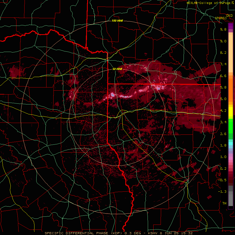Click the [PHAS] label above the color scale
This screenshot has width=235, height=235.
[x=221, y=18]
